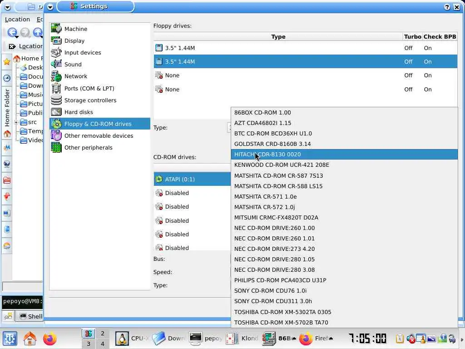Viewport: 465px width, 349px height.
Task: Switch to the Klondike taskbar window
Action: pyautogui.click(x=242, y=338)
